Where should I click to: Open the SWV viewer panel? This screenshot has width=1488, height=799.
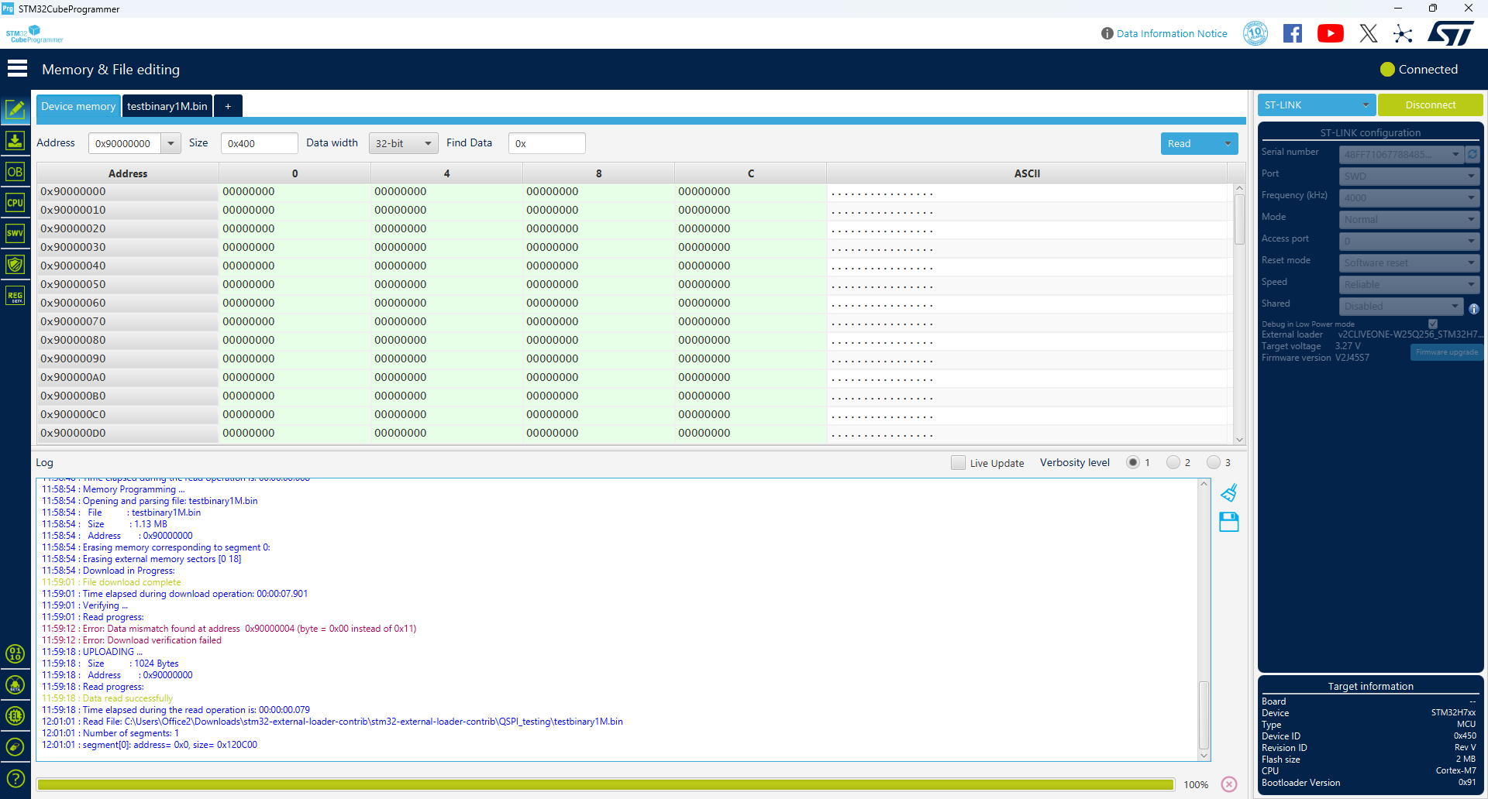click(15, 233)
